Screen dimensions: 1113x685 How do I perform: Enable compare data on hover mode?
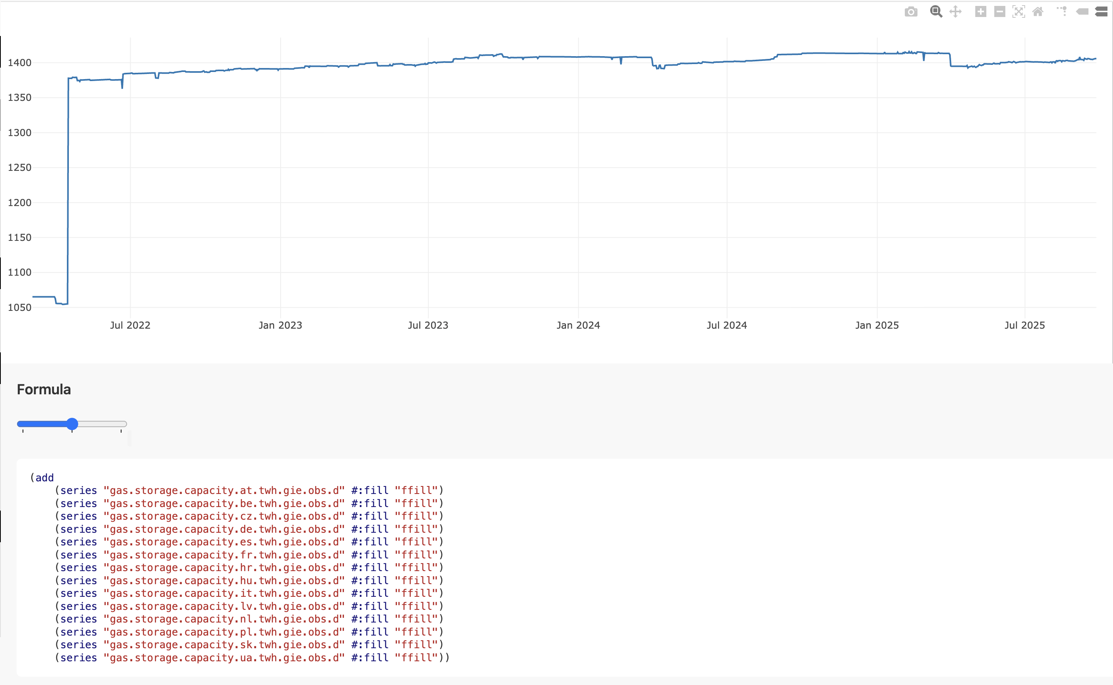(1102, 12)
